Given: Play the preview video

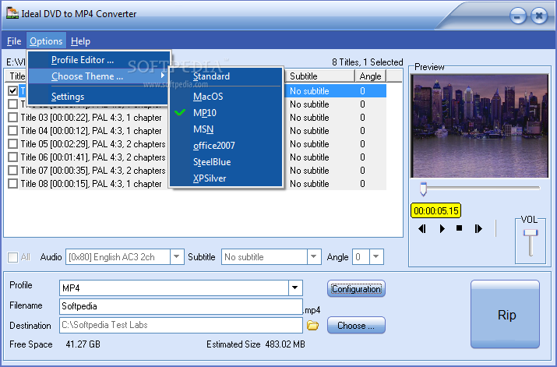Looking at the screenshot, I should pyautogui.click(x=442, y=229).
